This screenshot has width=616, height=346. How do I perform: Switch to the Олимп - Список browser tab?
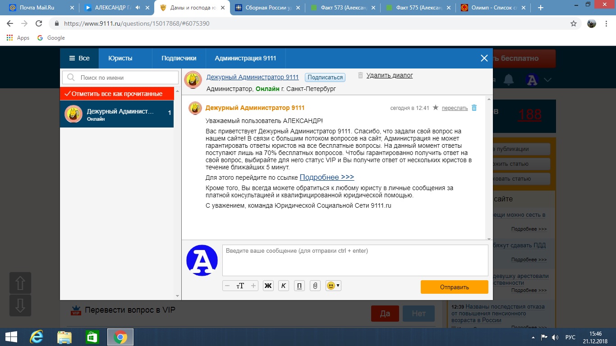(x=493, y=8)
